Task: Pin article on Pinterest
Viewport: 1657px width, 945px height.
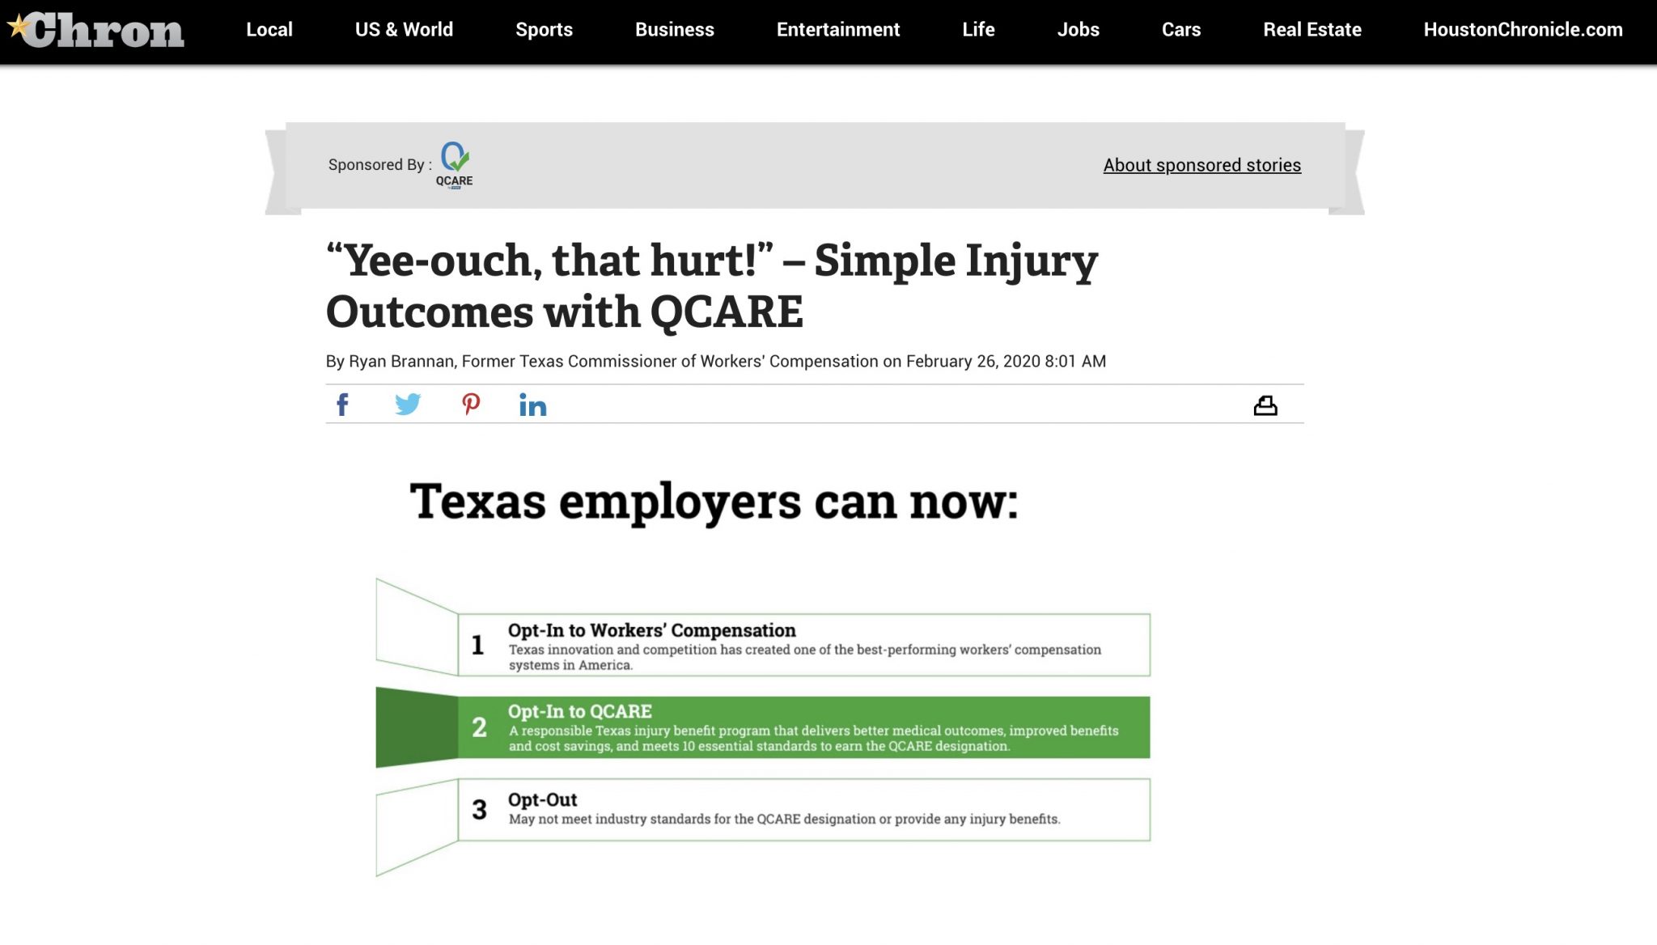Action: coord(471,405)
